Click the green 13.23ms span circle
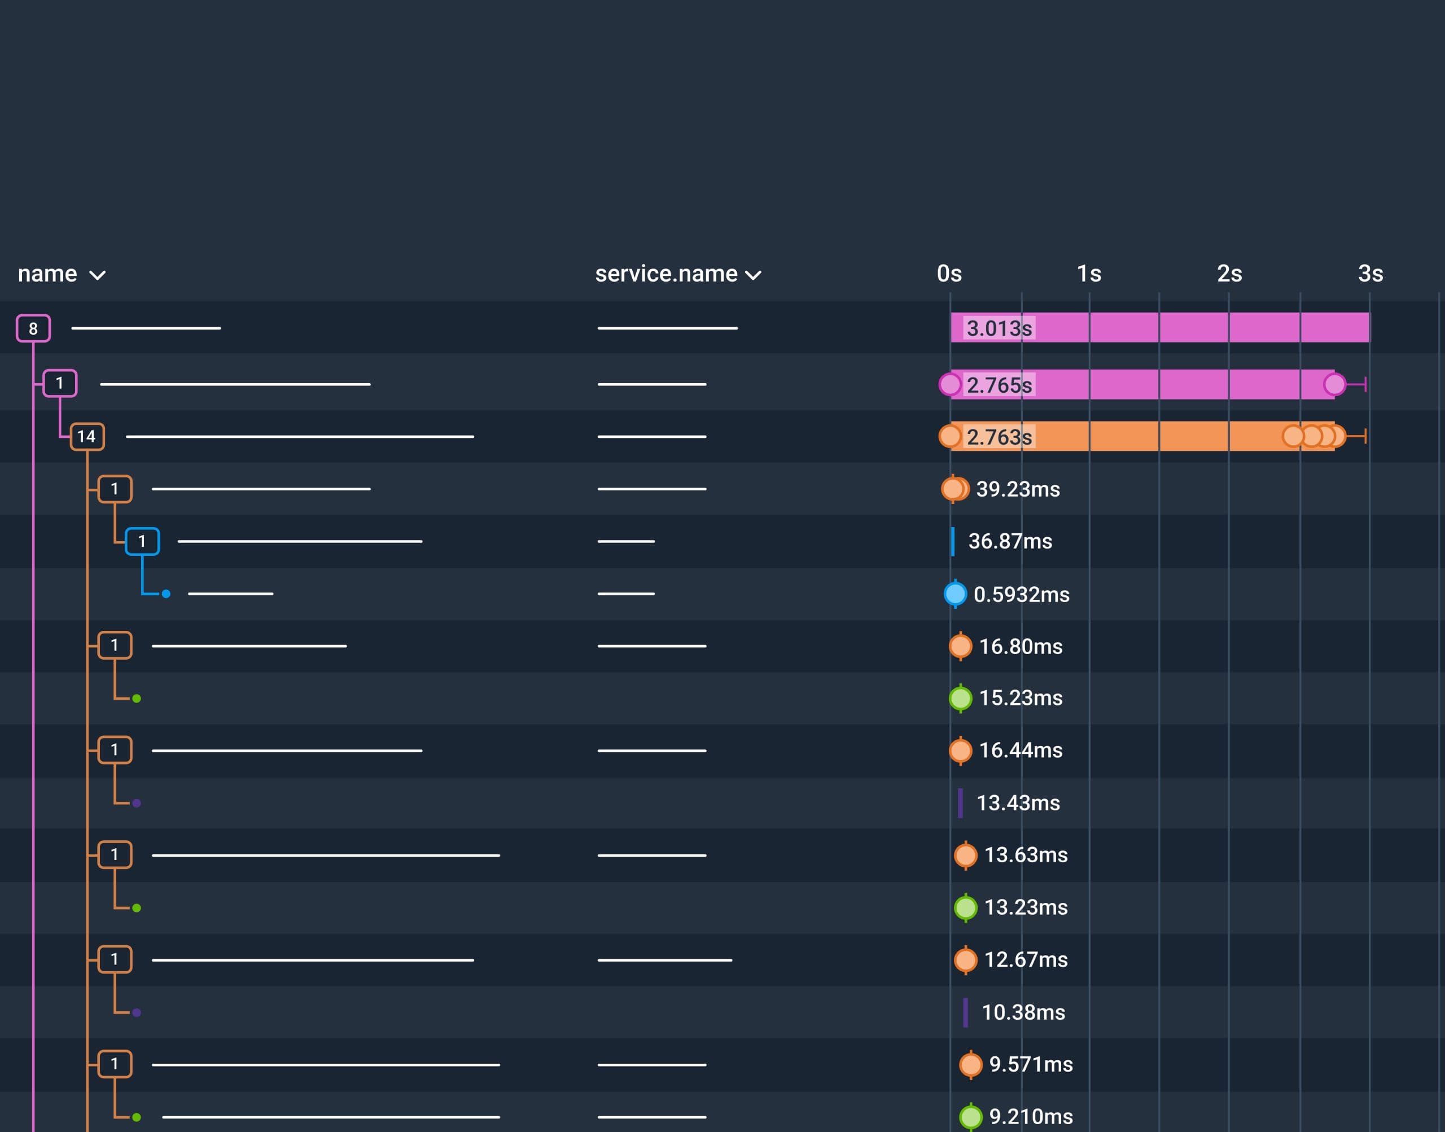 [x=966, y=907]
